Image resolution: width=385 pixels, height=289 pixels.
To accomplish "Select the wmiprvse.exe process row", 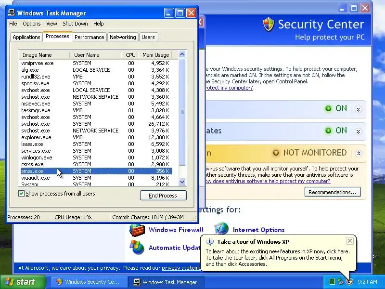I will (x=96, y=63).
